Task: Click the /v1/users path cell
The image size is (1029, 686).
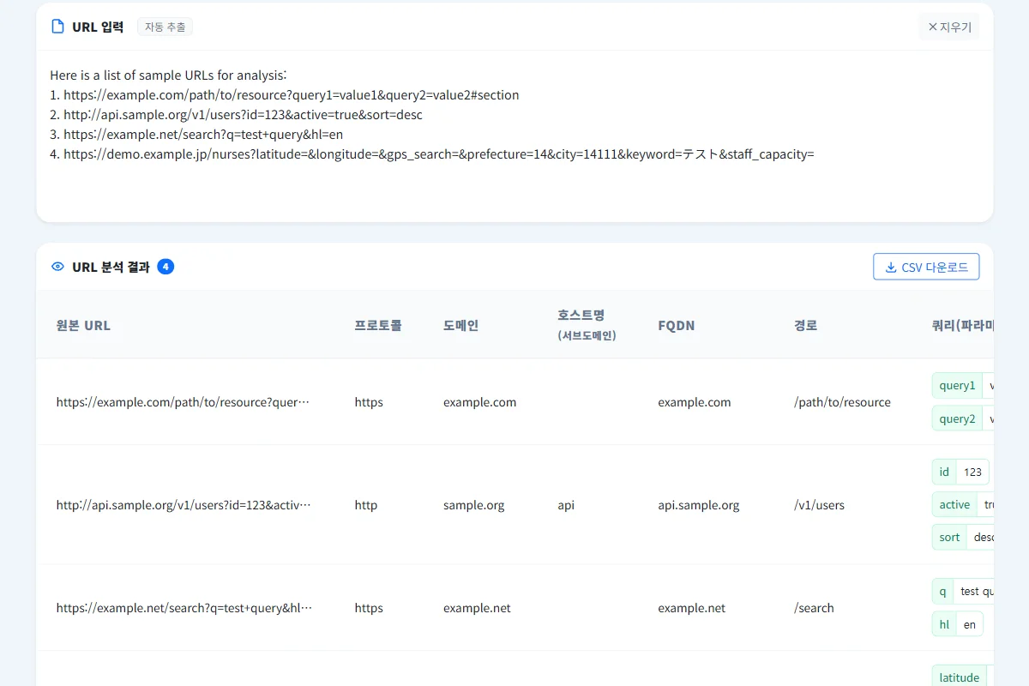Action: (x=820, y=505)
